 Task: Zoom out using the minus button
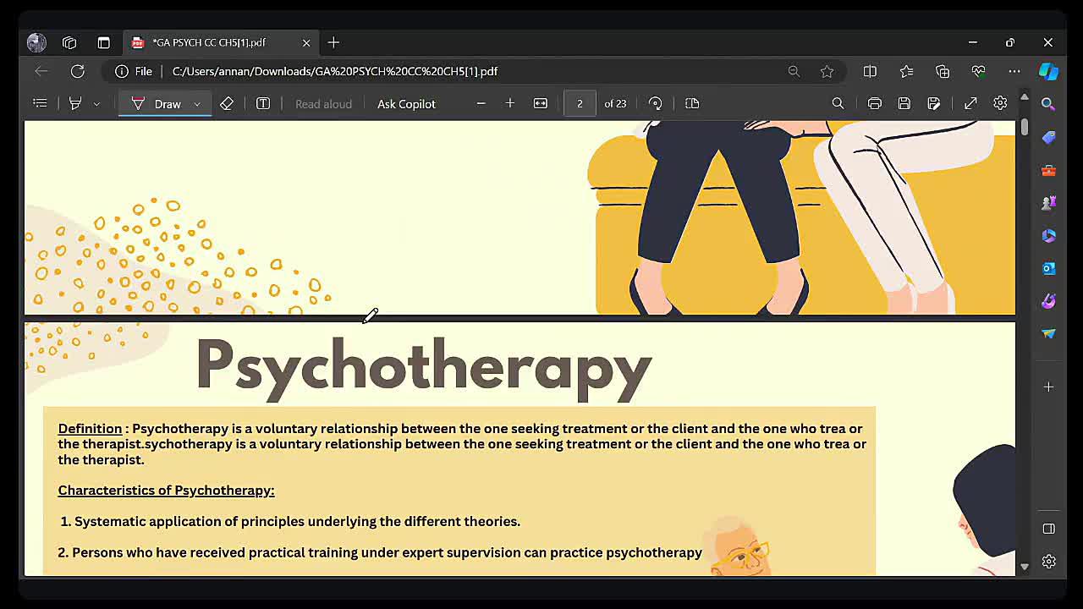pos(481,103)
